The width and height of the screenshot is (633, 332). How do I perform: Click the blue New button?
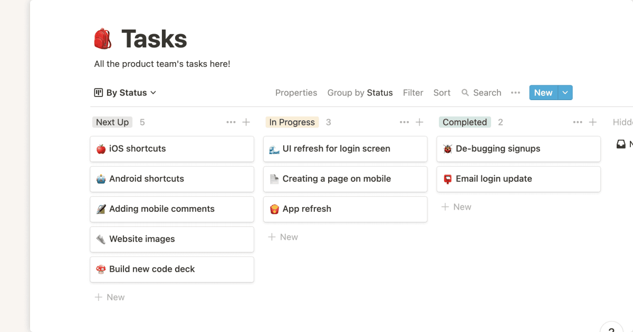click(543, 92)
